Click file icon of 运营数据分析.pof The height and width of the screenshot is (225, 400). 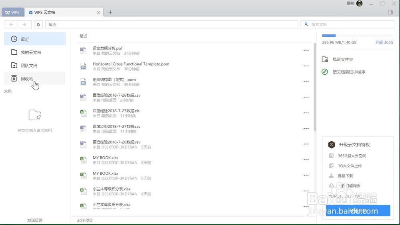click(x=84, y=51)
